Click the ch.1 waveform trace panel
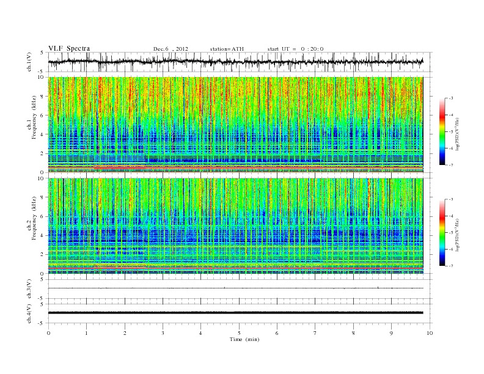 (240, 62)
